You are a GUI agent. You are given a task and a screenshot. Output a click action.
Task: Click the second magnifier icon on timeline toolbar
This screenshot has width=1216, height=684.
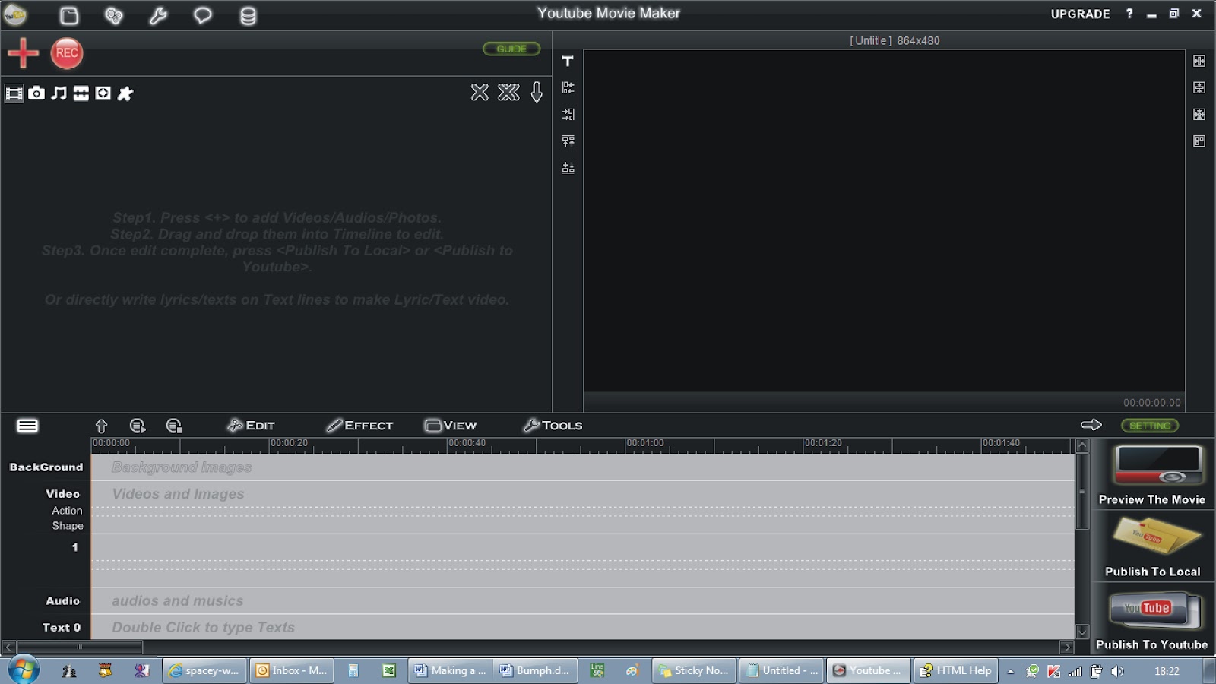coord(174,426)
